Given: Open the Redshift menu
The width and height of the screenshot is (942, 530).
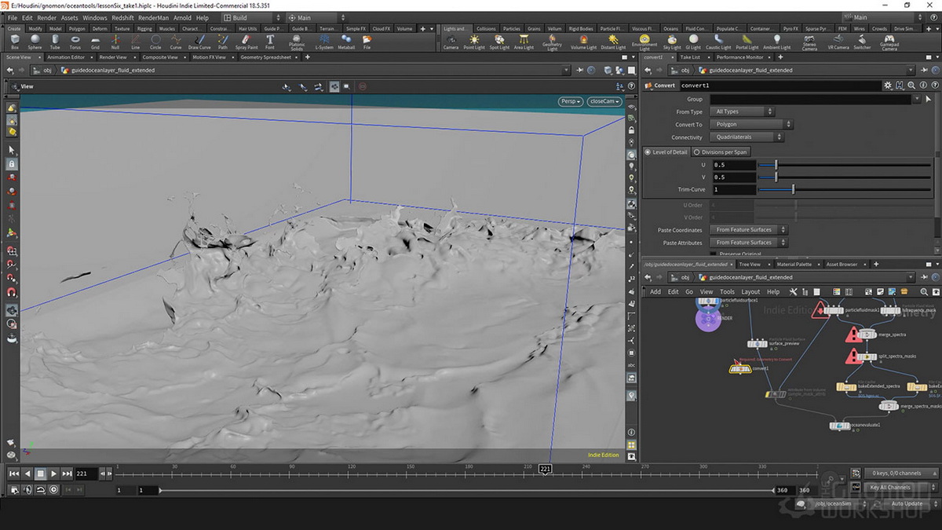Looking at the screenshot, I should pyautogui.click(x=122, y=17).
